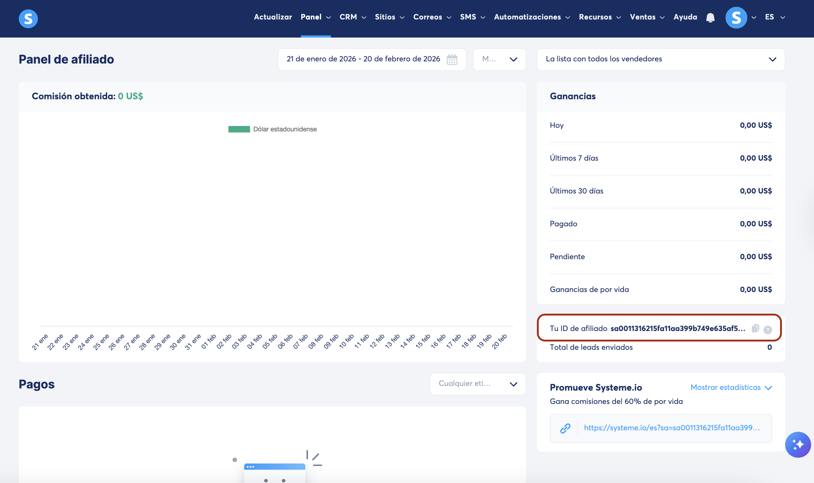Click the Systeme.io logo at top left
Viewport: 814px width, 483px height.
pyautogui.click(x=28, y=18)
